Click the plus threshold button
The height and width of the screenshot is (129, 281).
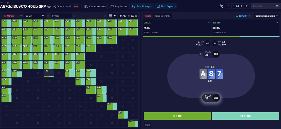pos(247,6)
